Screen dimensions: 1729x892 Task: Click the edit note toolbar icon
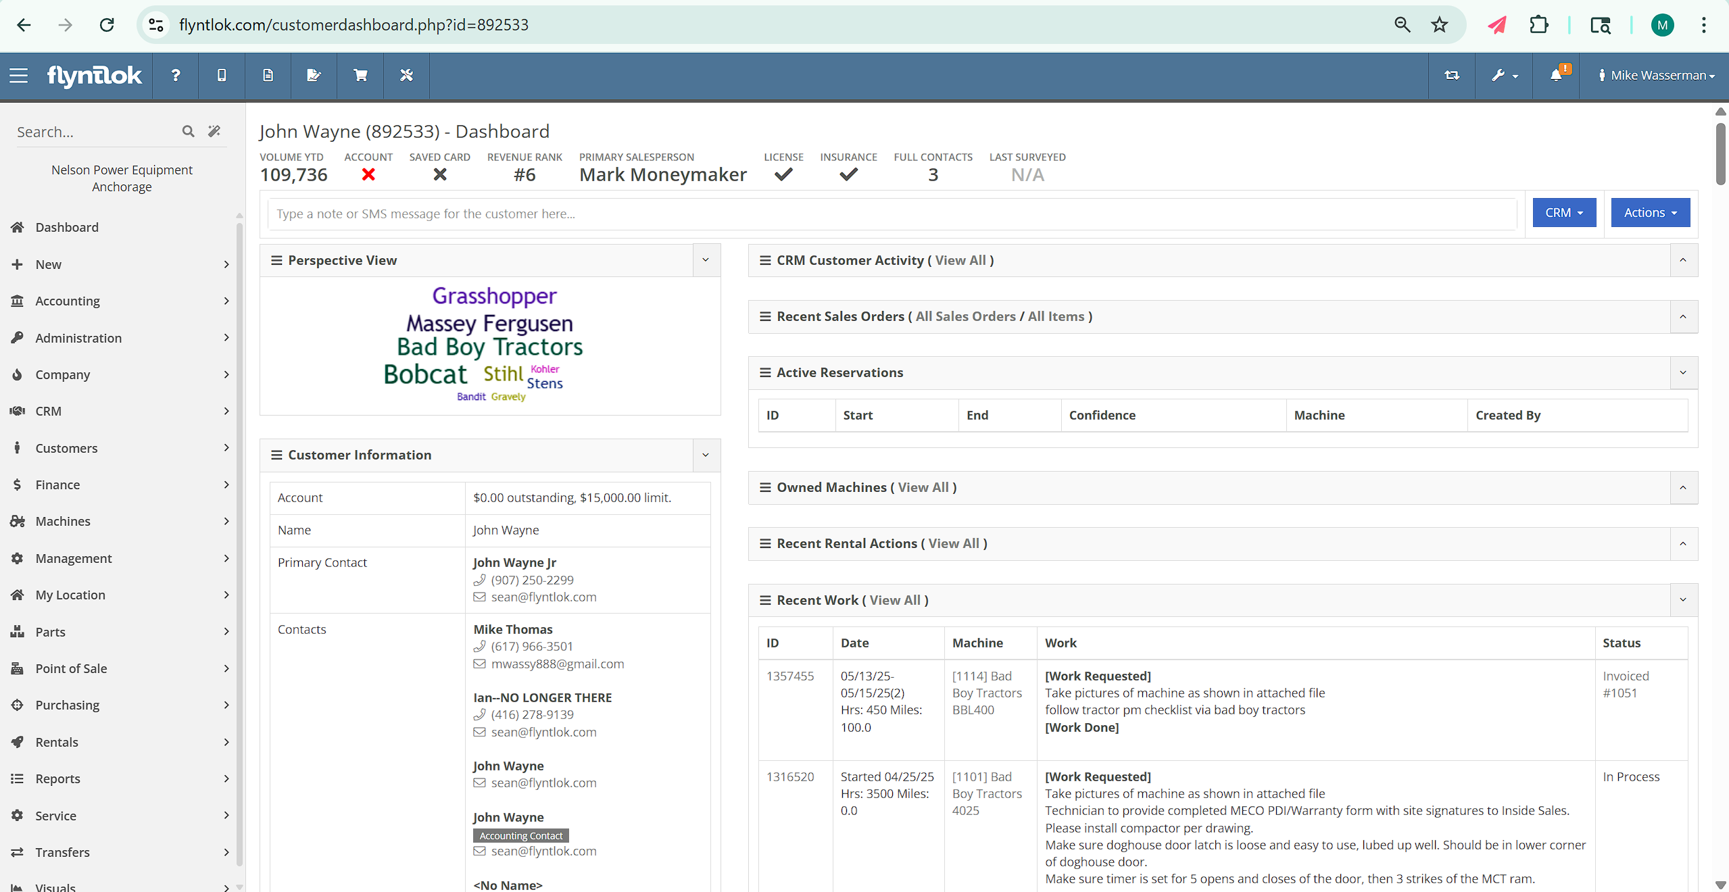point(314,75)
